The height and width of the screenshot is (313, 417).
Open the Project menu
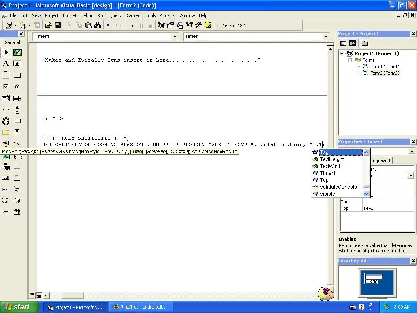52,15
